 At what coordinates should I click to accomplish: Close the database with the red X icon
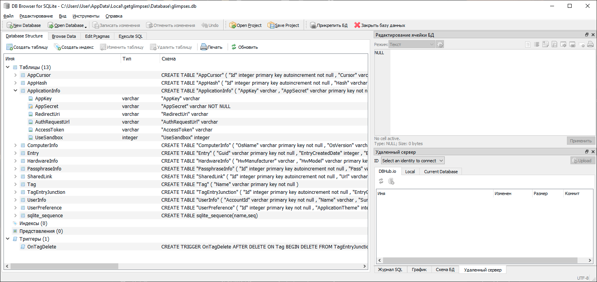pos(357,25)
